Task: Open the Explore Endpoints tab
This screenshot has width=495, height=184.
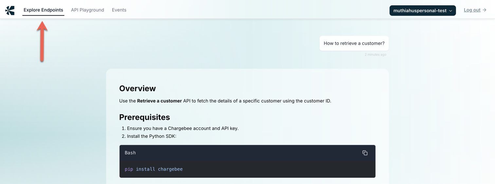Action: tap(43, 10)
